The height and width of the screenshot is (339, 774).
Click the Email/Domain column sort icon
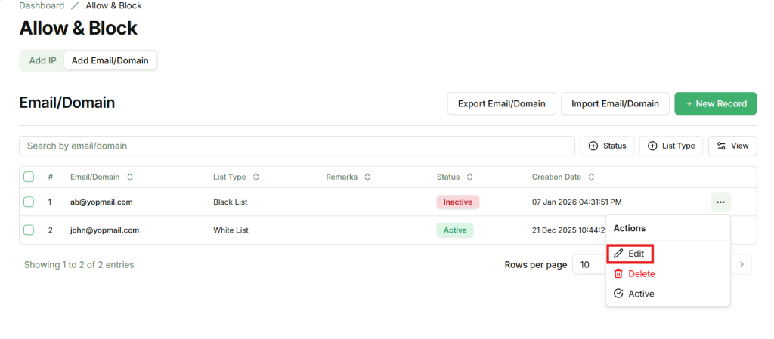pyautogui.click(x=130, y=177)
